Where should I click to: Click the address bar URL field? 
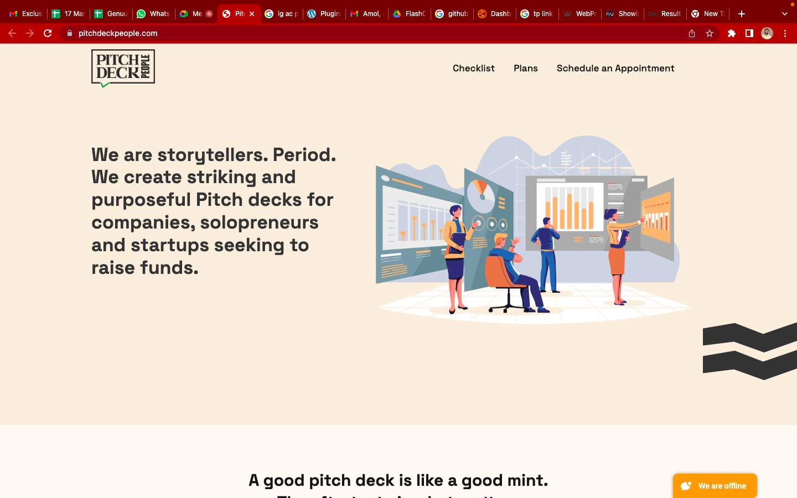point(332,33)
